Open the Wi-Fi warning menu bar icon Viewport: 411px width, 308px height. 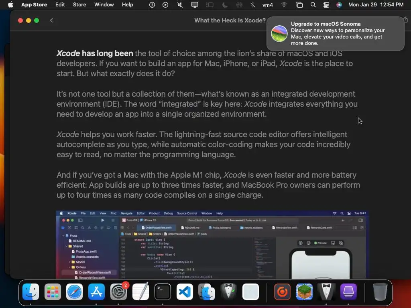(284, 5)
